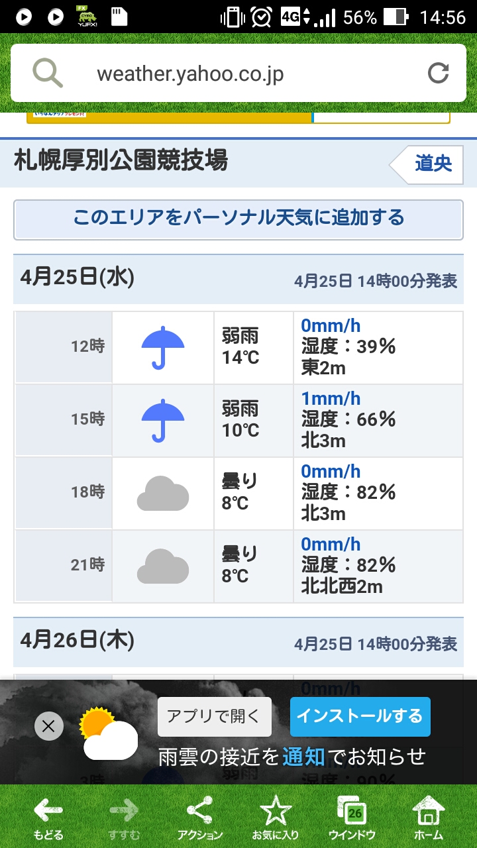The width and height of the screenshot is (477, 848).
Task: Reload the page with refresh icon
Action: pyautogui.click(x=438, y=73)
